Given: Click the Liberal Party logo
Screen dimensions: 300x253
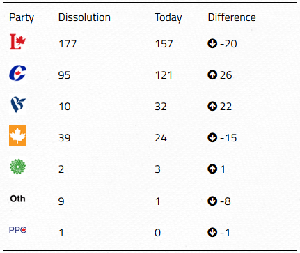Looking at the screenshot, I should click(x=17, y=42).
